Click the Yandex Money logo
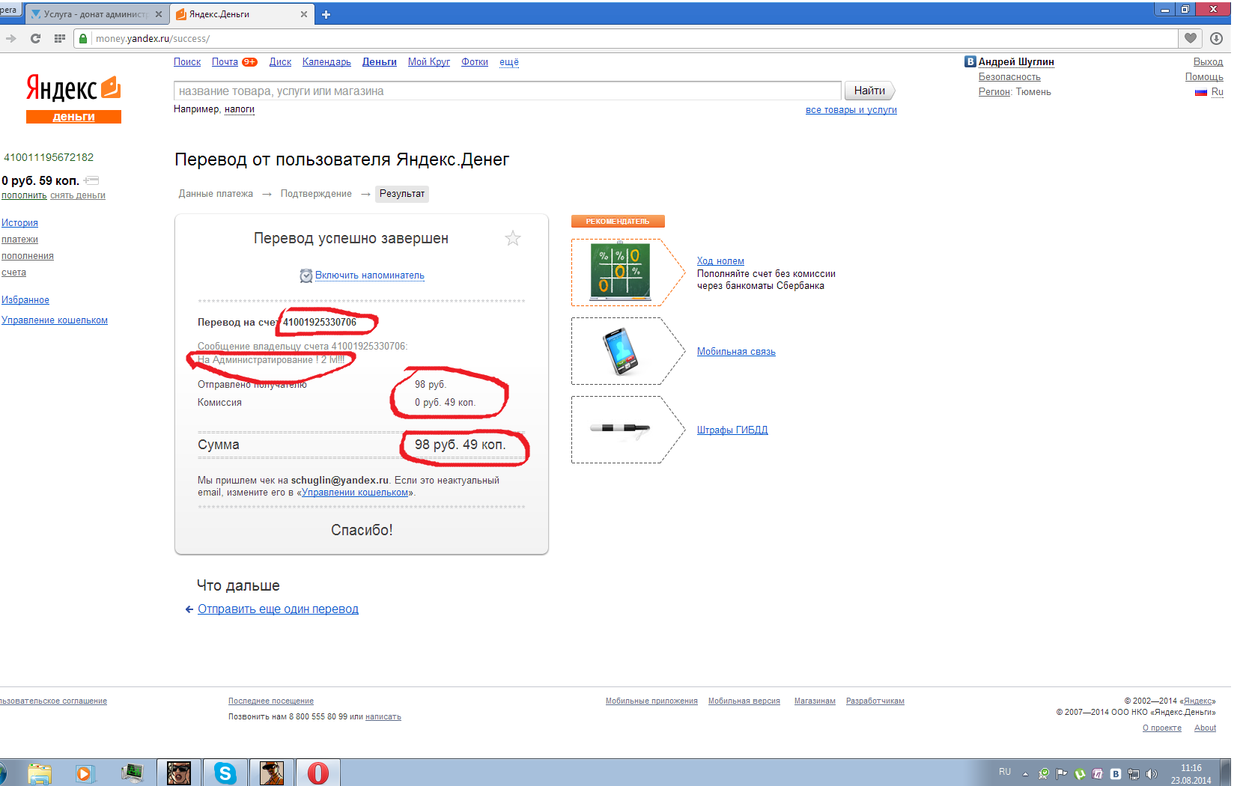This screenshot has height=786, width=1258. [73, 98]
